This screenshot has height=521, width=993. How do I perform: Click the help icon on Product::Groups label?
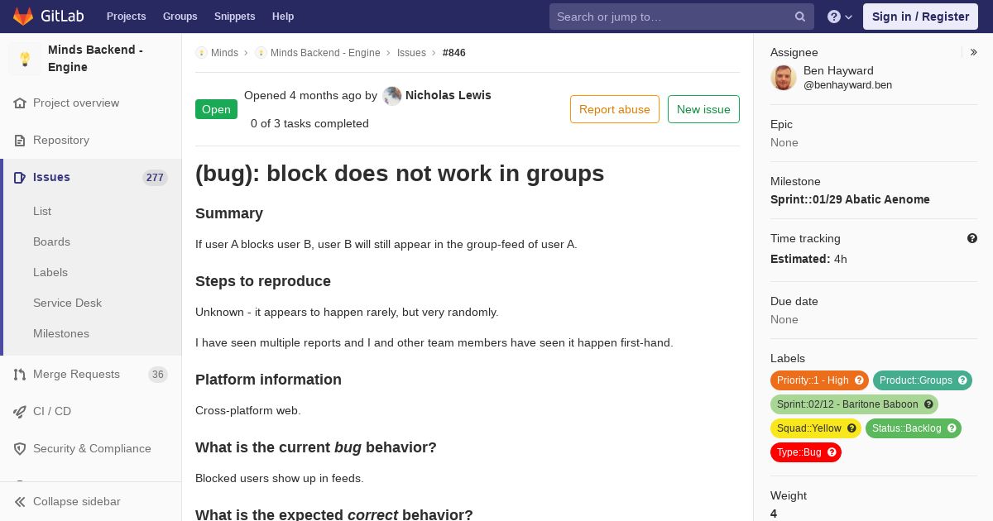point(962,380)
